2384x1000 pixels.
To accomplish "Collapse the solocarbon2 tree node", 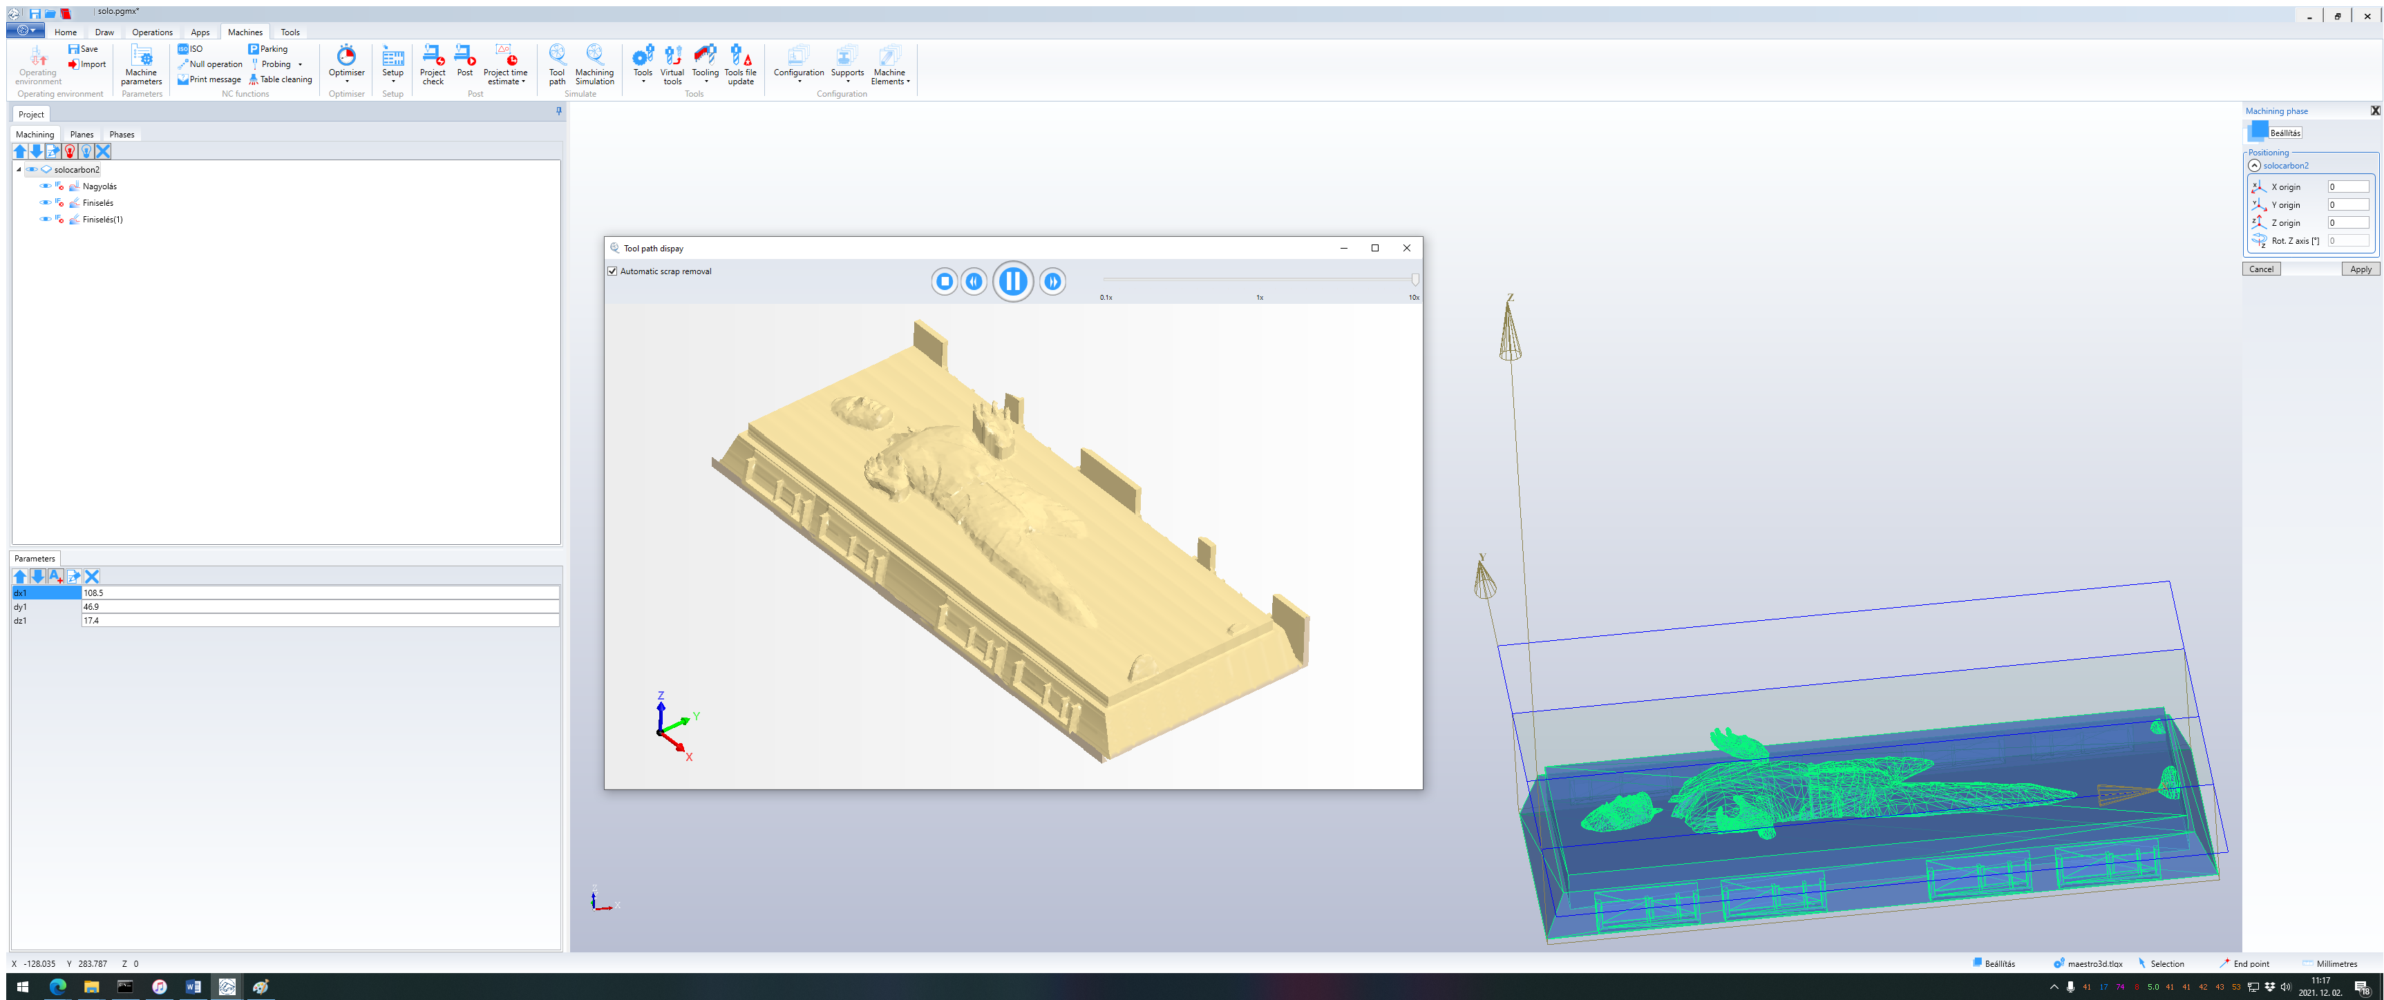I will (19, 170).
